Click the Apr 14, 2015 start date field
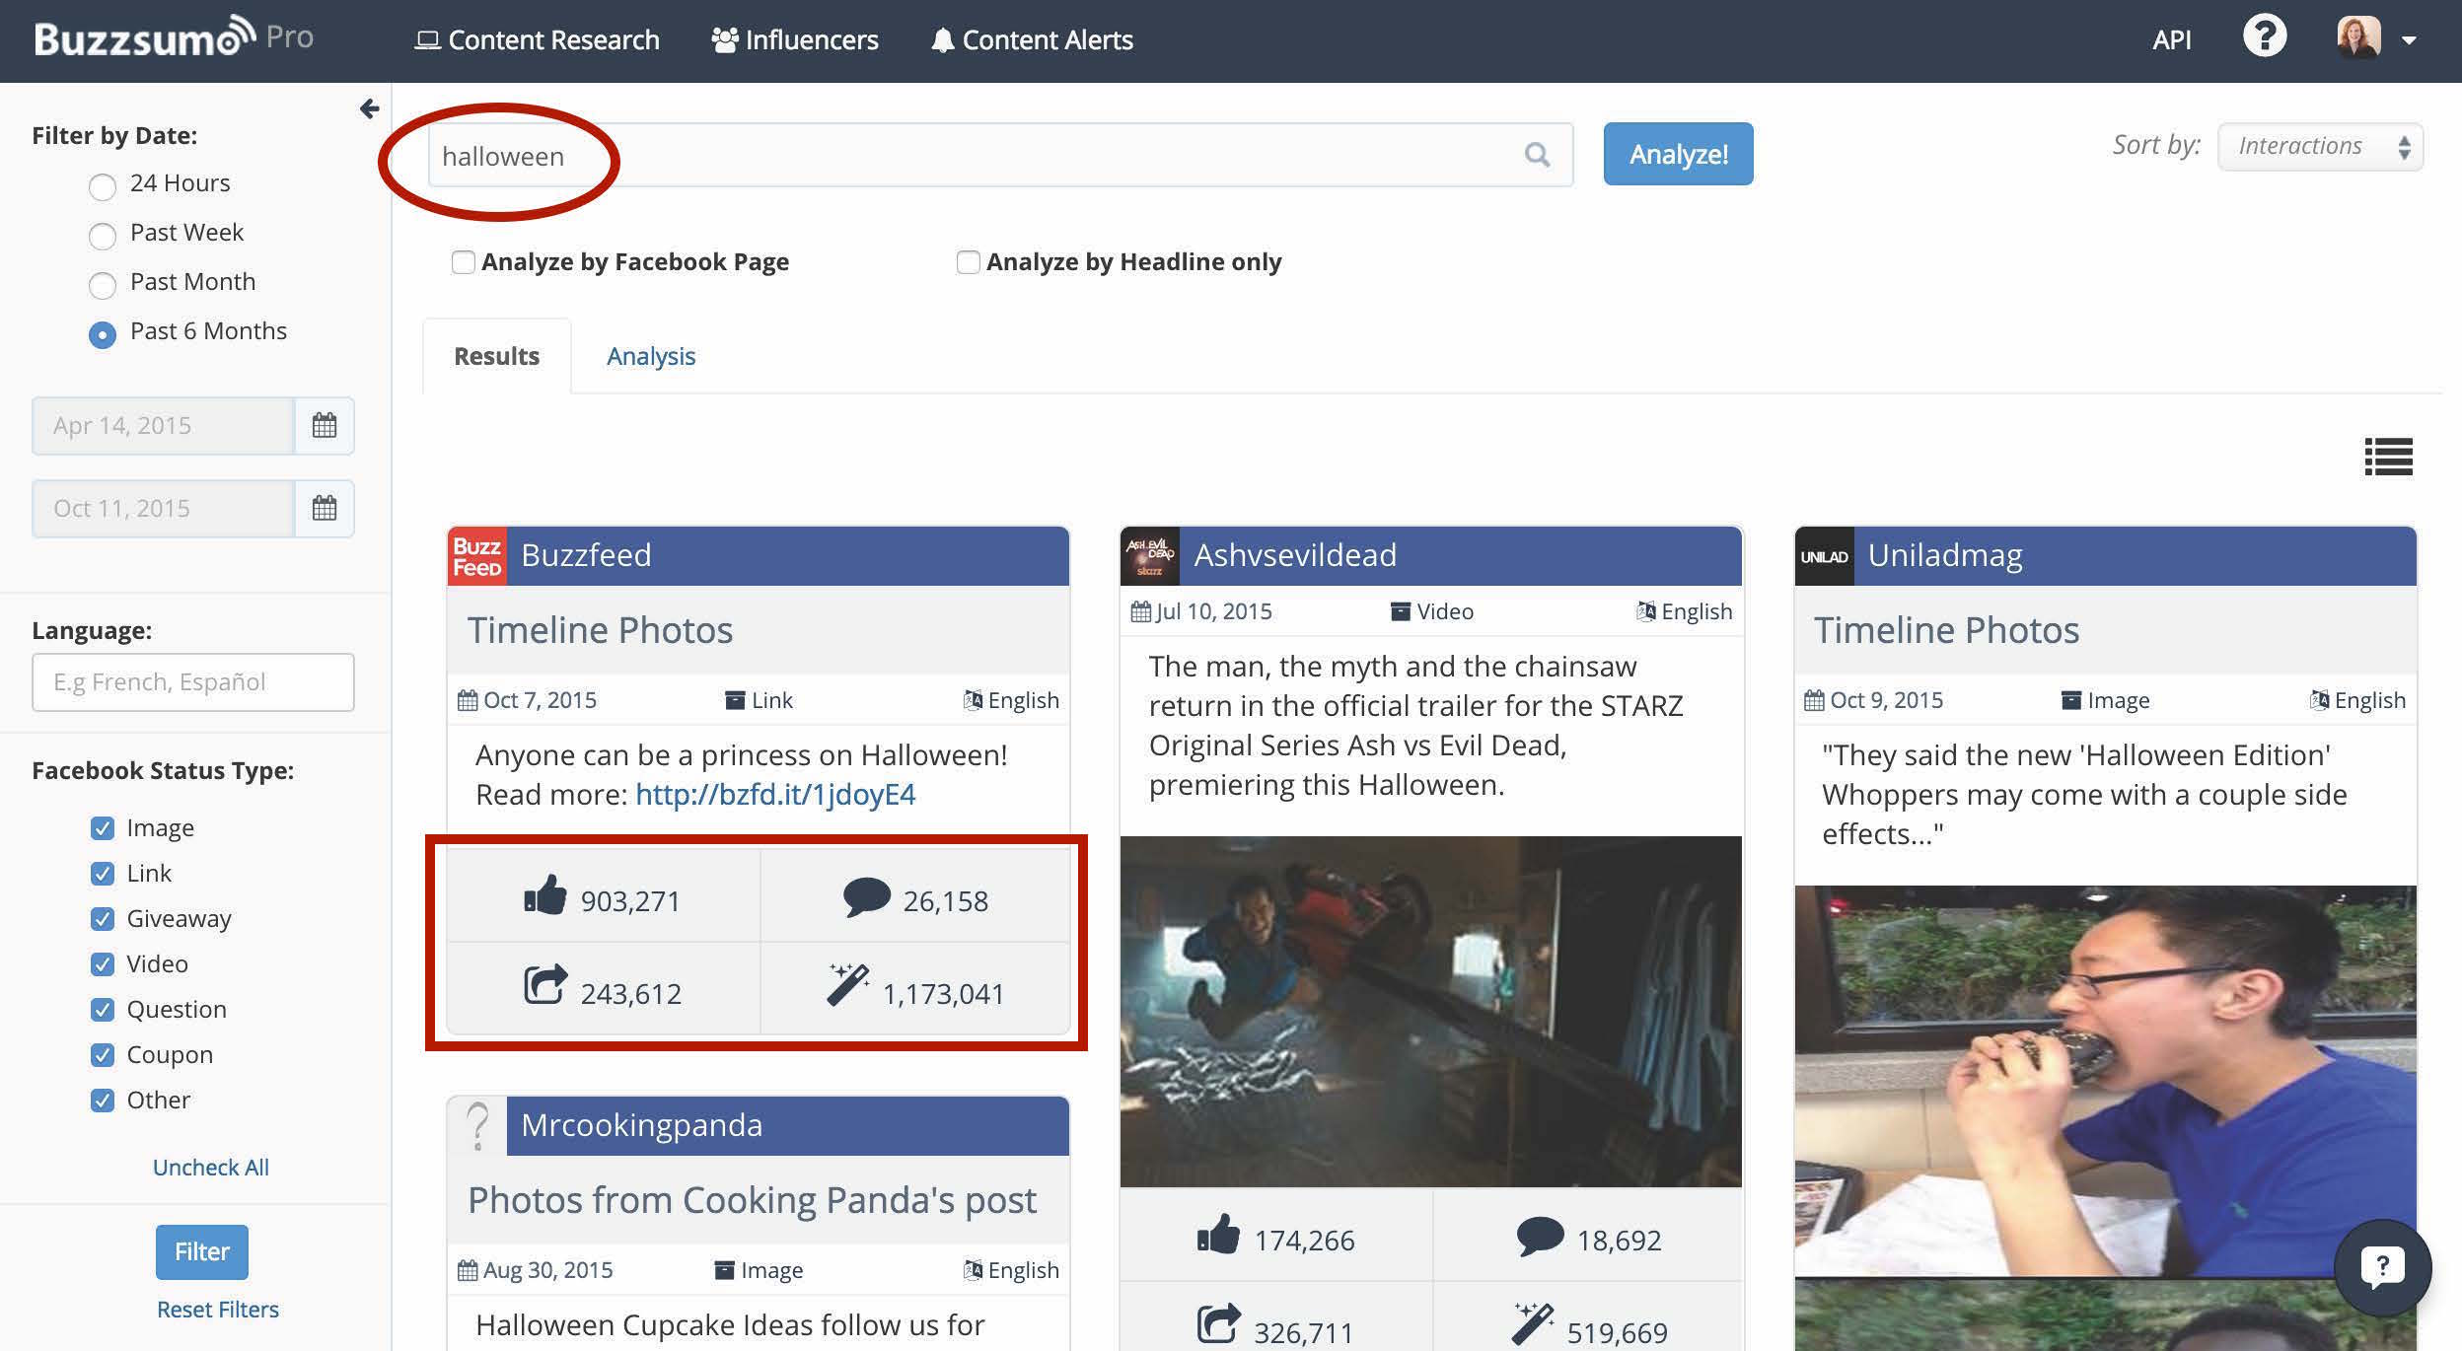 click(164, 426)
